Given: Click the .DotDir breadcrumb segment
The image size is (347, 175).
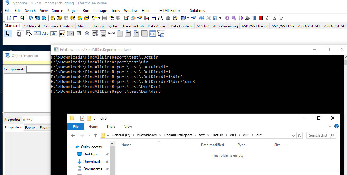Looking at the screenshot, I should 217,135.
